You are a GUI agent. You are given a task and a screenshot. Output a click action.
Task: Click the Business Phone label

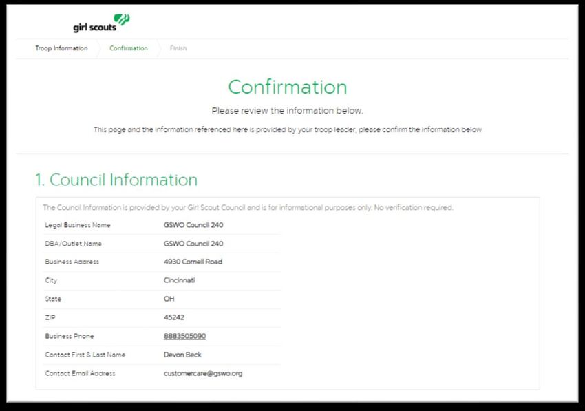point(70,336)
